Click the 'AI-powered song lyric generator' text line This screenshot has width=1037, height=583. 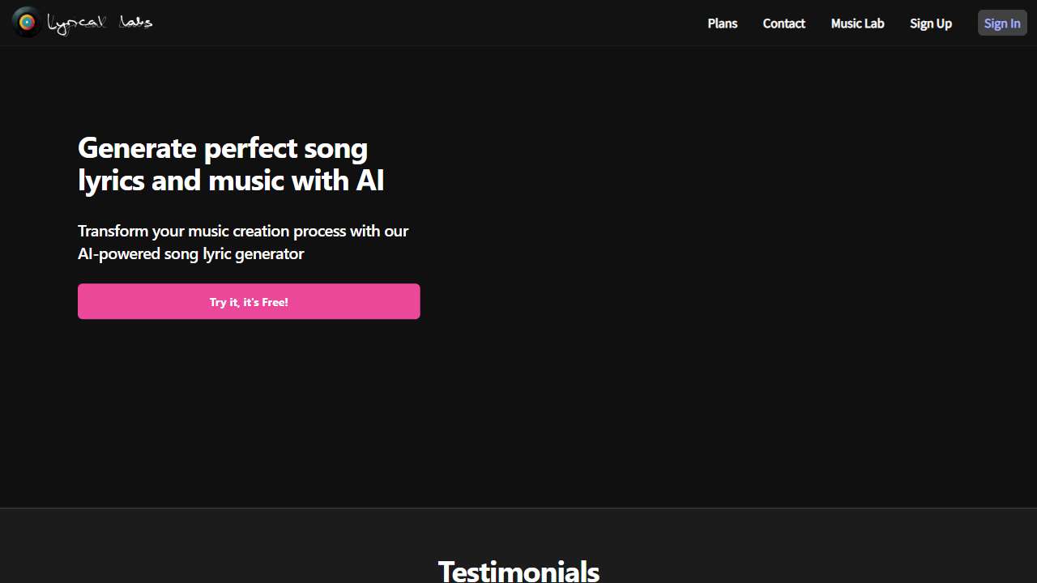190,253
